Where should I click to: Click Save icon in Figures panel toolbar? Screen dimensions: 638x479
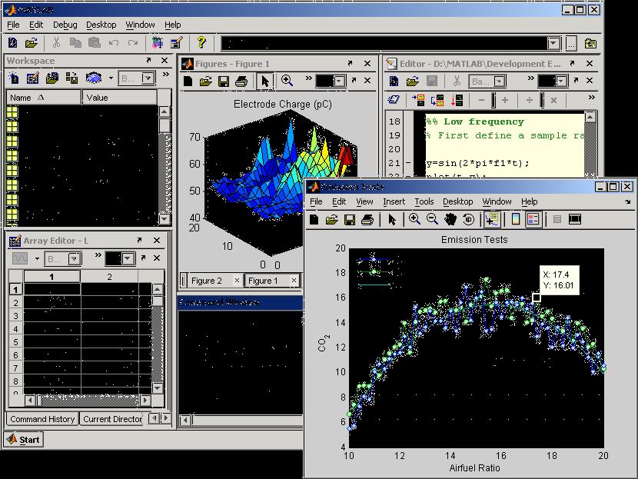224,81
